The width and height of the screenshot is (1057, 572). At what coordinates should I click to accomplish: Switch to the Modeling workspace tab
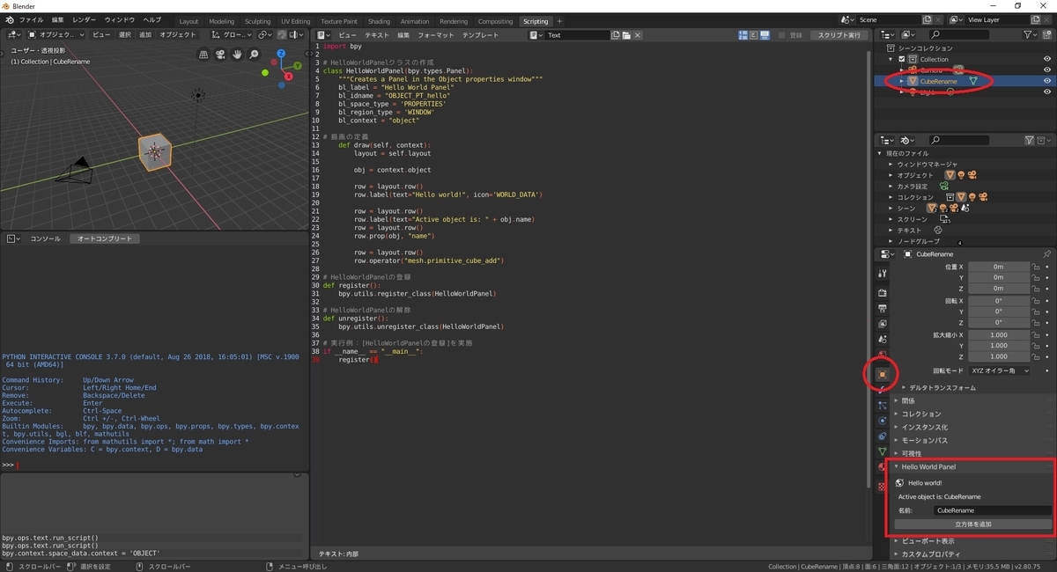point(222,21)
